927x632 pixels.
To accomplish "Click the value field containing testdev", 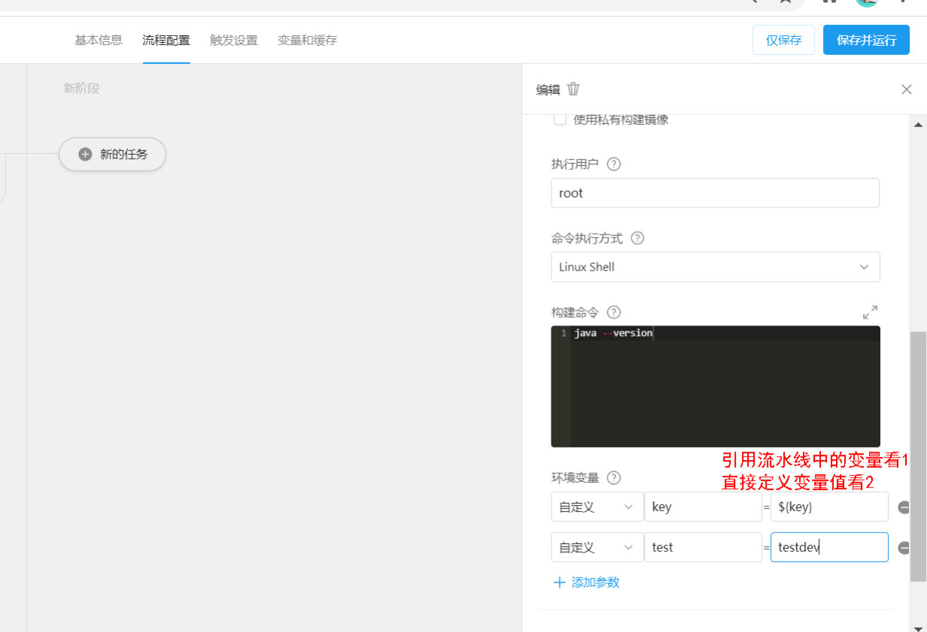I will pos(829,547).
